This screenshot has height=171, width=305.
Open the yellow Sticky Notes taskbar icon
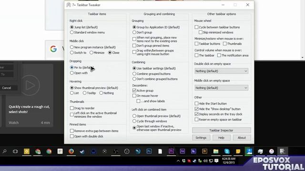[x=238, y=151]
